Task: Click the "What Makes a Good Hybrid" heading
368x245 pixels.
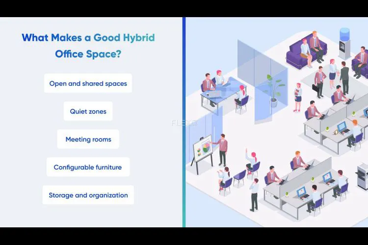Action: 88,38
